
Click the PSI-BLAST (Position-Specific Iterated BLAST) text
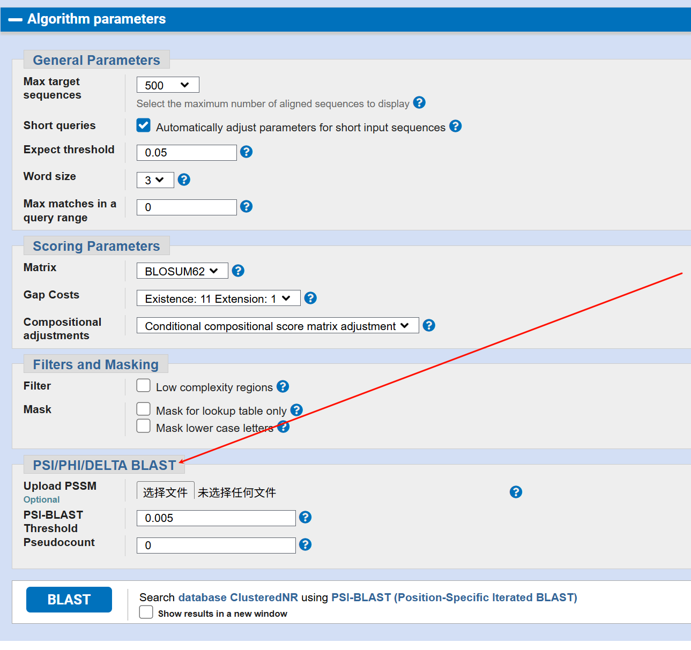pos(454,597)
